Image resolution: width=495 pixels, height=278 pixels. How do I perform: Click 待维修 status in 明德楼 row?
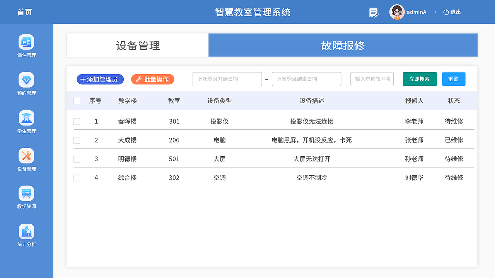[x=454, y=159]
